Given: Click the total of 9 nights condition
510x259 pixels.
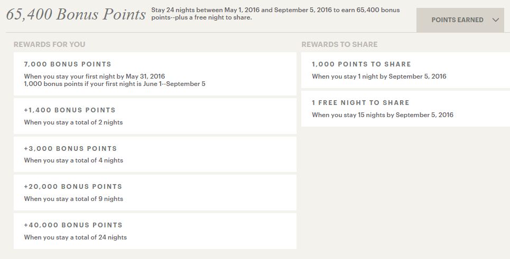Looking at the screenshot, I should (73, 199).
